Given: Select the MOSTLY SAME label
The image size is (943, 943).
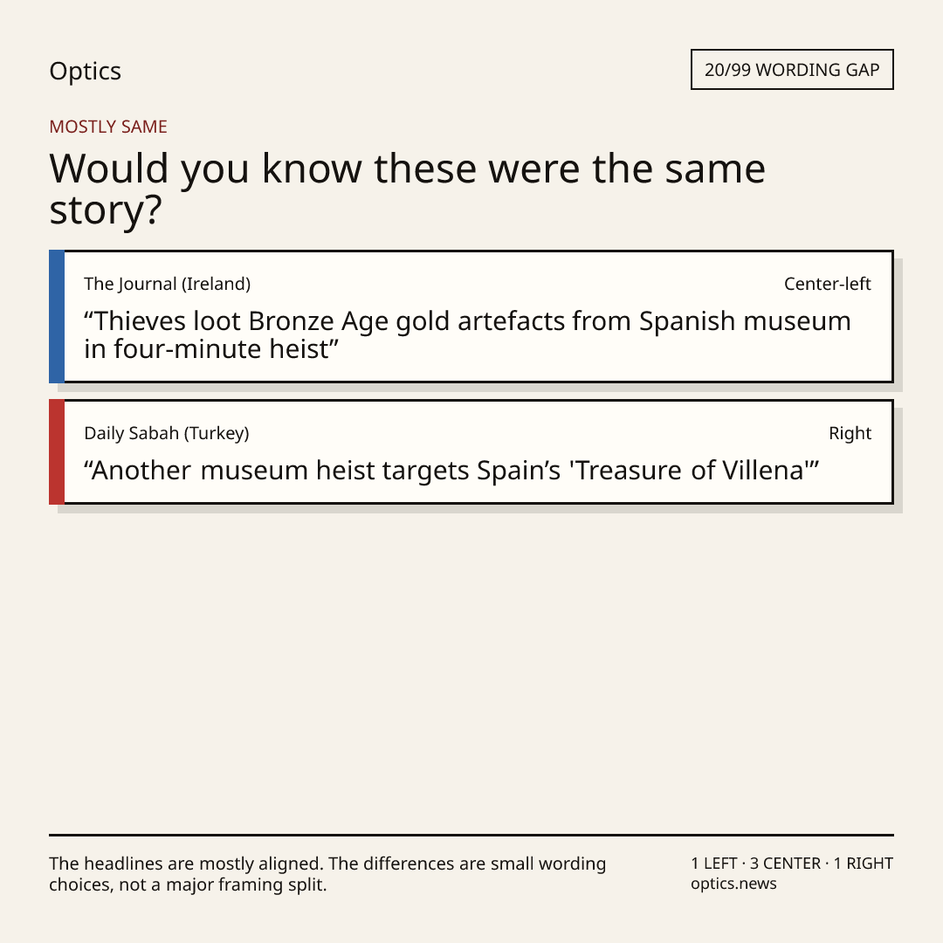Looking at the screenshot, I should tap(108, 127).
